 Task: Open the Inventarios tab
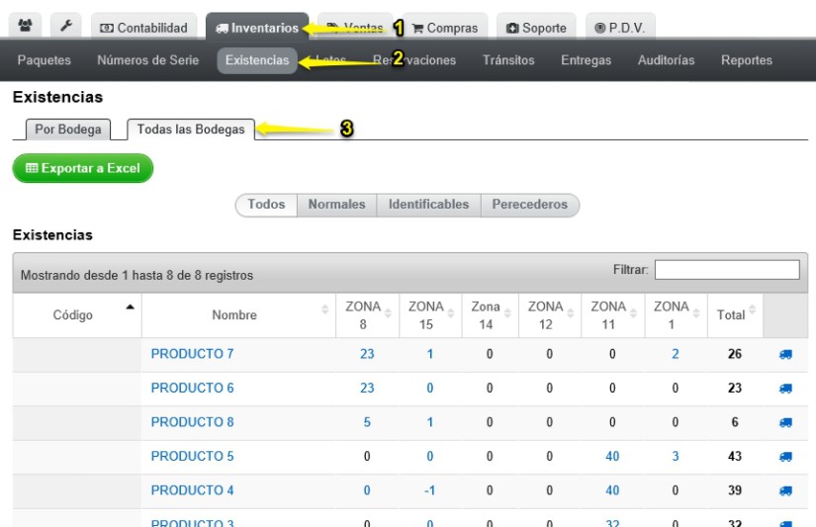[257, 28]
